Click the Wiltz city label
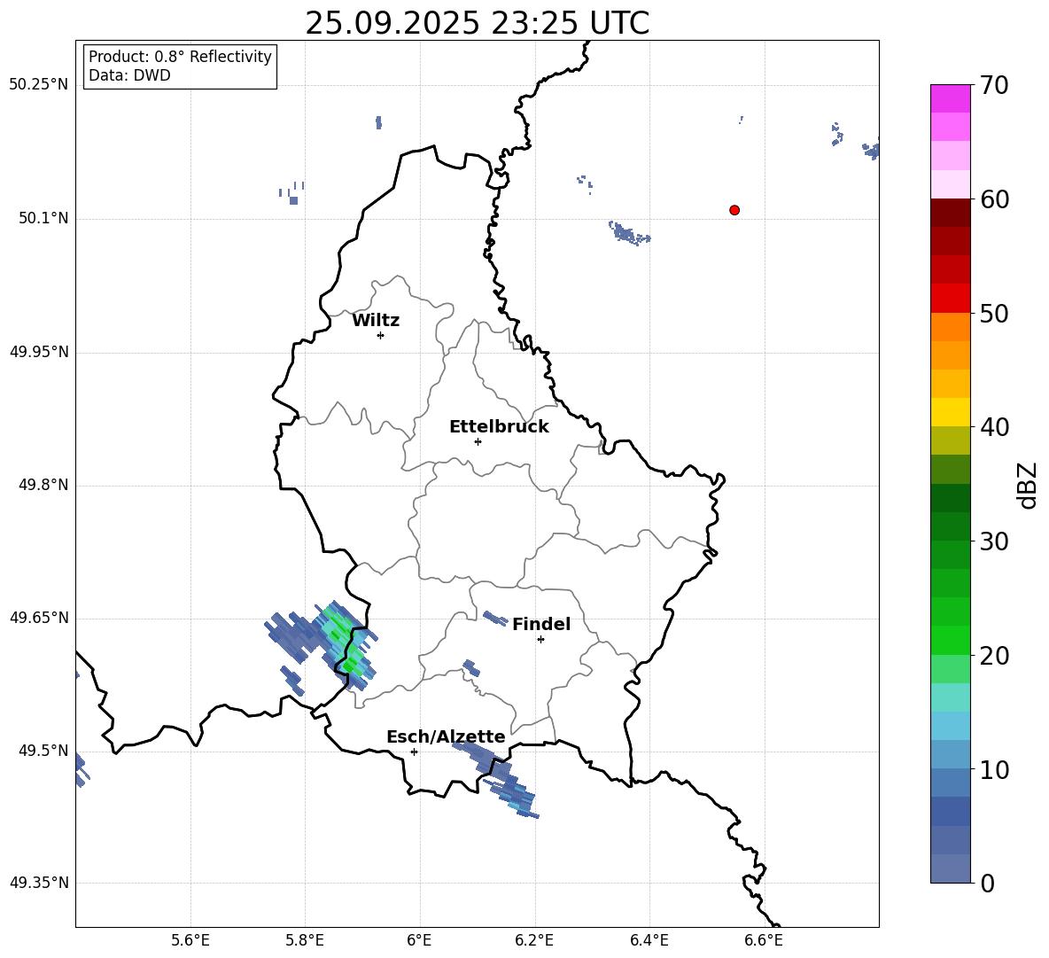1049x958 pixels. click(376, 321)
